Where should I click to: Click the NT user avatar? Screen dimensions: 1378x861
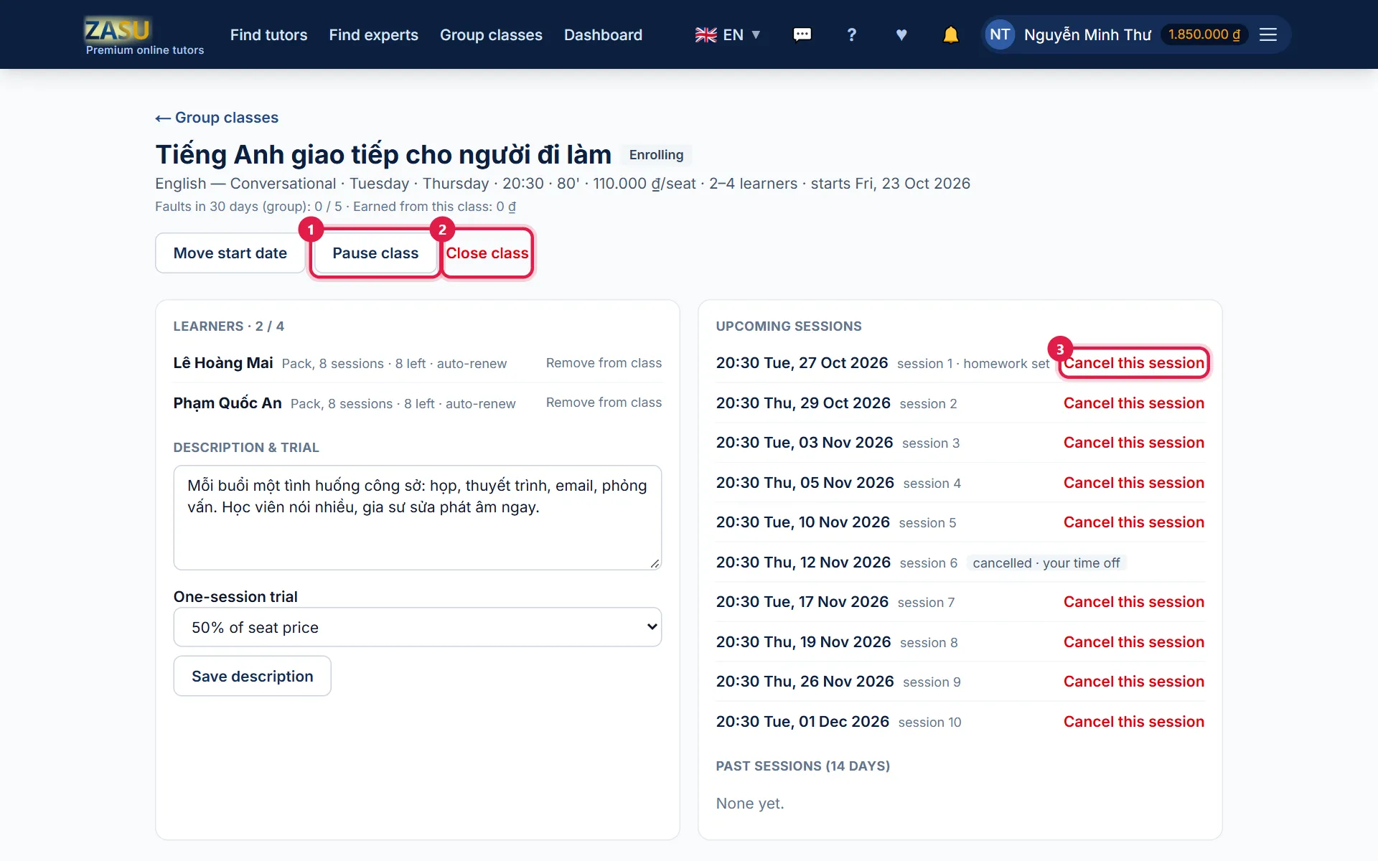[x=999, y=34]
